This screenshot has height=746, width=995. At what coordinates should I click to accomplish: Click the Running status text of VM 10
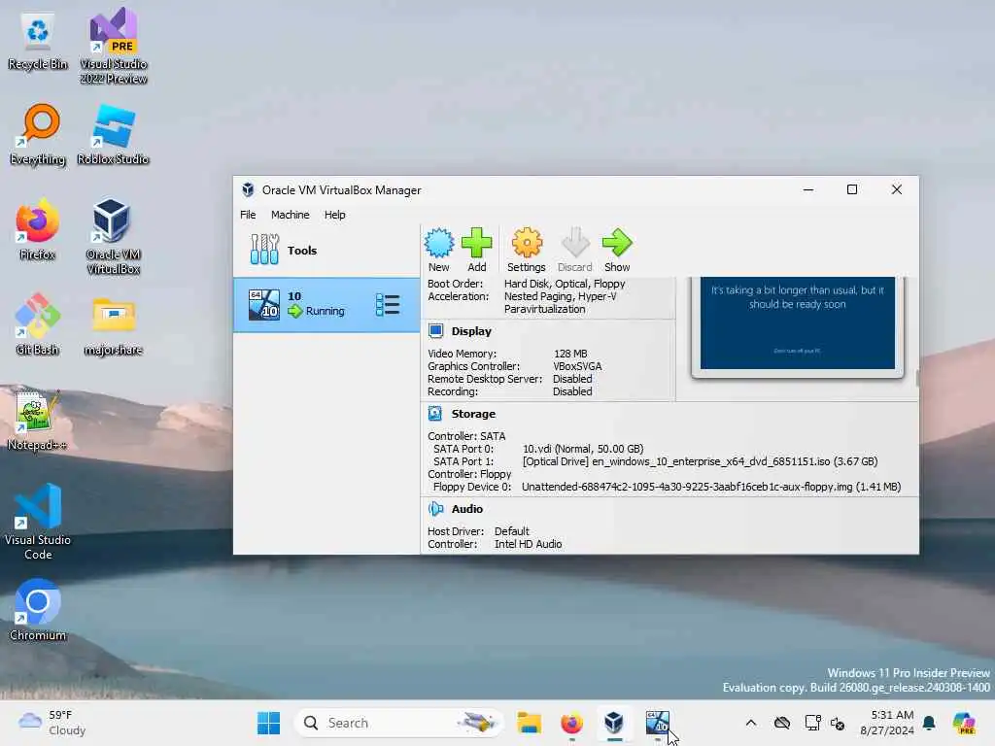click(x=325, y=311)
